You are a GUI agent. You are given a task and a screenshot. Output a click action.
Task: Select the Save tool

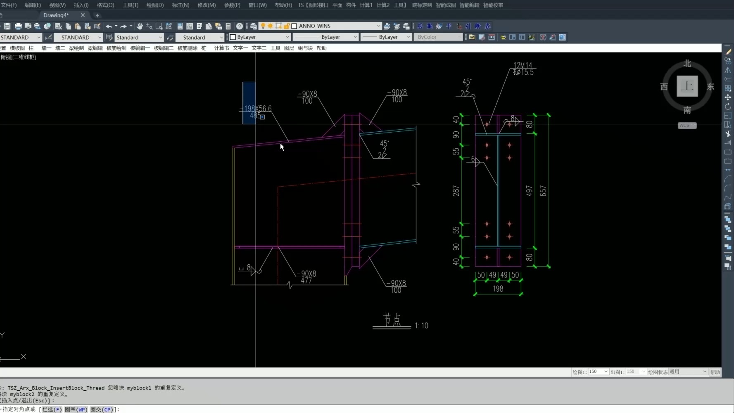[x=7, y=26]
